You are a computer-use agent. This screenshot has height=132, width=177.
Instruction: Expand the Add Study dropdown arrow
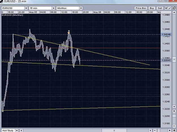17,131
